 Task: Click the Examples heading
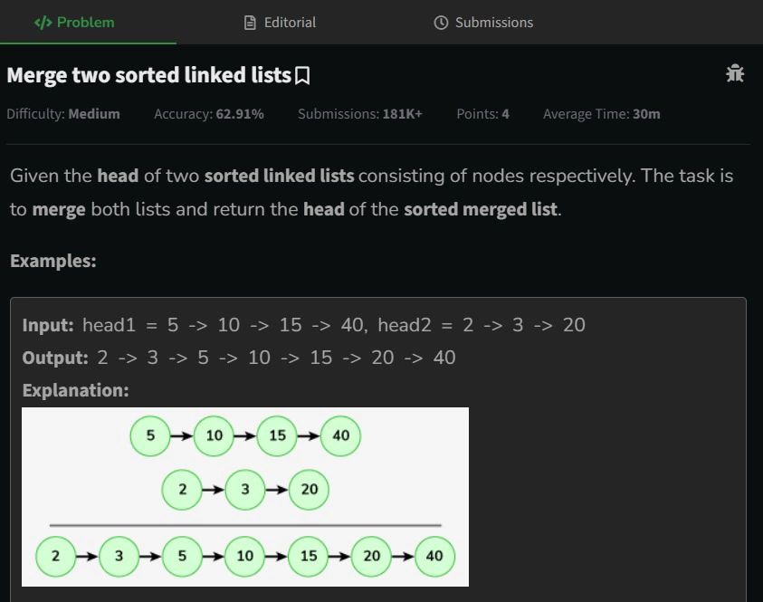coord(53,261)
